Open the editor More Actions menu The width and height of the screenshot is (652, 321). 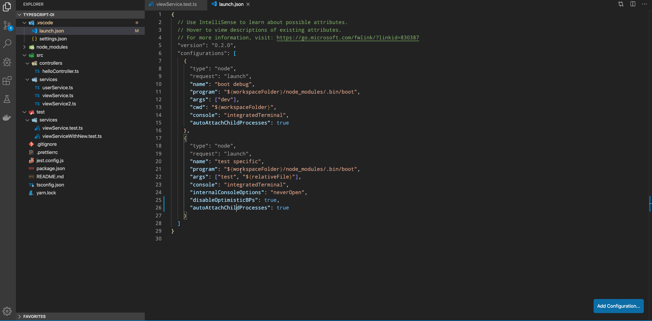pyautogui.click(x=645, y=4)
